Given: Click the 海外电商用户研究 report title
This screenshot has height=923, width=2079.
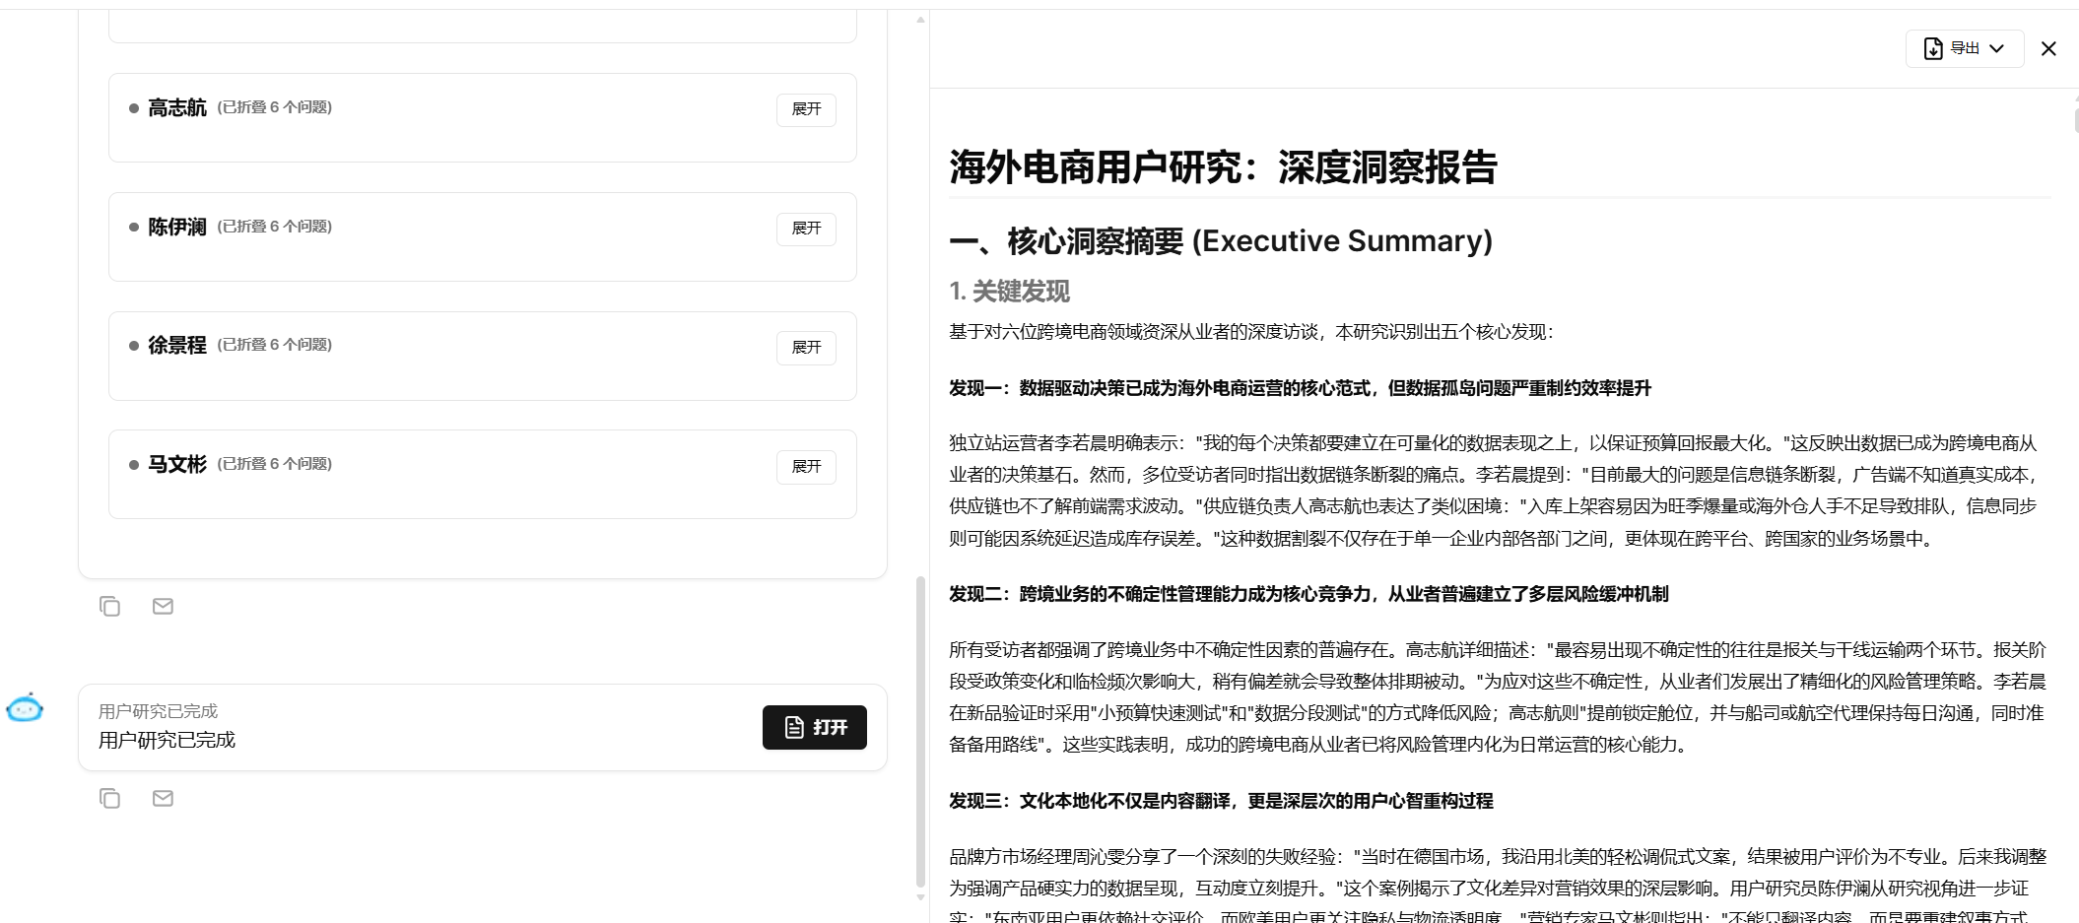Looking at the screenshot, I should coord(1223,167).
